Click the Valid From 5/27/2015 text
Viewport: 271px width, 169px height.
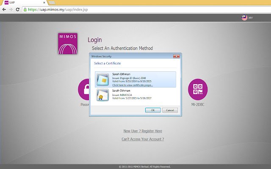pyautogui.click(x=132, y=98)
